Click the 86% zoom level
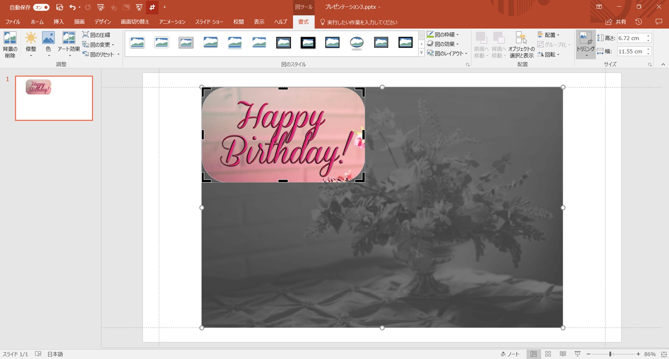669x359 pixels. pos(650,354)
